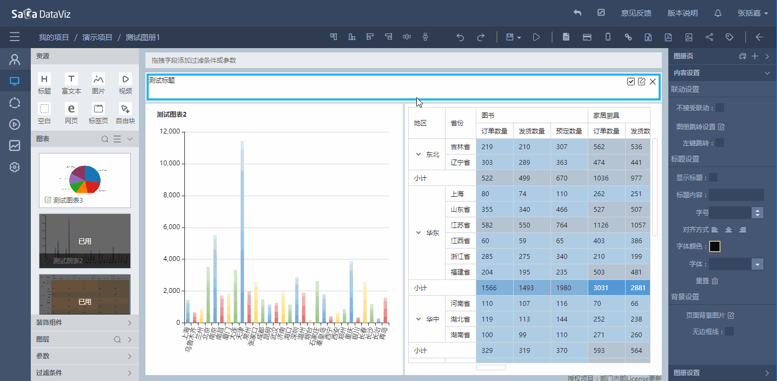Go to 演示项目 breadcrumb
The width and height of the screenshot is (777, 381).
[x=97, y=37]
